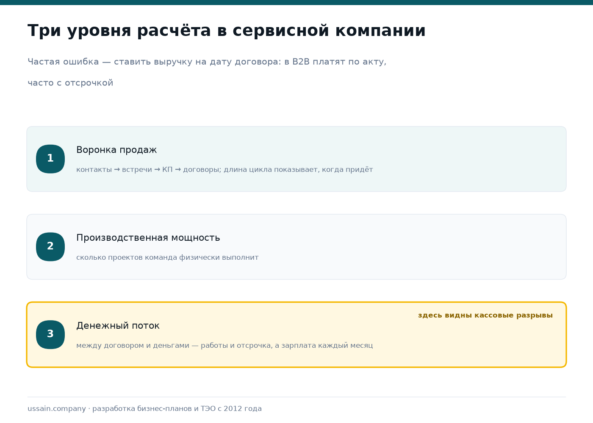Click the number 1 badge
This screenshot has width=593, height=423.
click(x=50, y=159)
